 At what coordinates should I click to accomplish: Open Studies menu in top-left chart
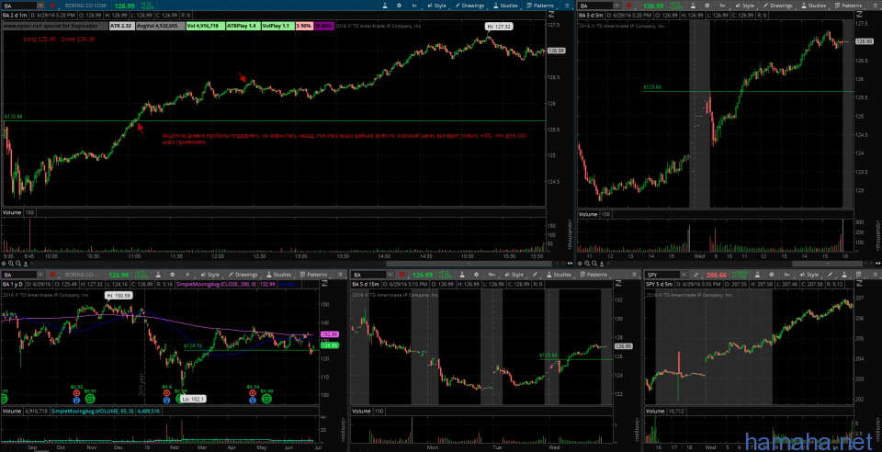(505, 6)
